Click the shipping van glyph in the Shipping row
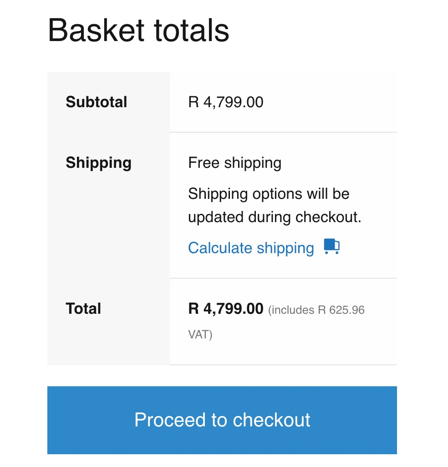The height and width of the screenshot is (467, 448). [x=331, y=246]
